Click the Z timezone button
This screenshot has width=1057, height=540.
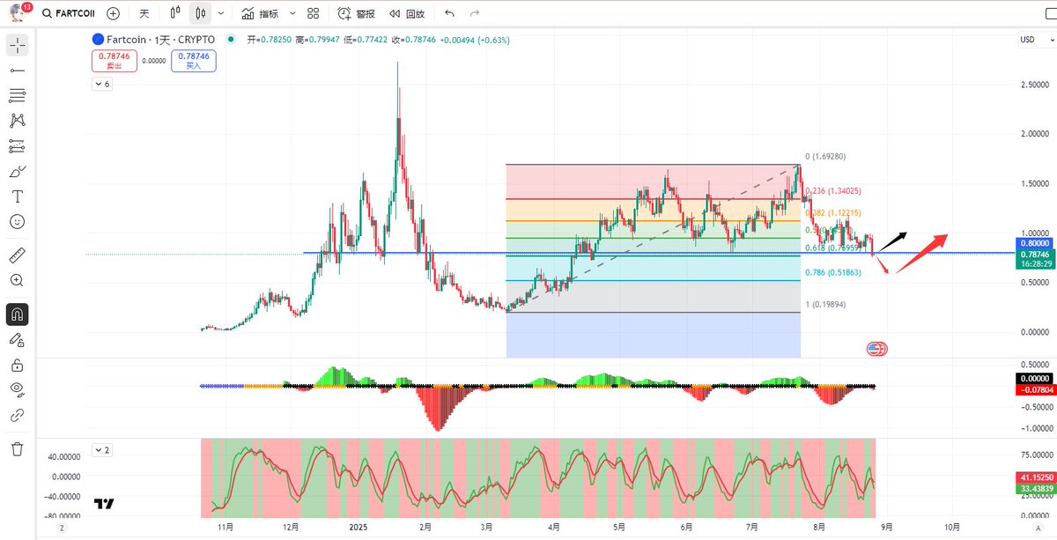[63, 527]
